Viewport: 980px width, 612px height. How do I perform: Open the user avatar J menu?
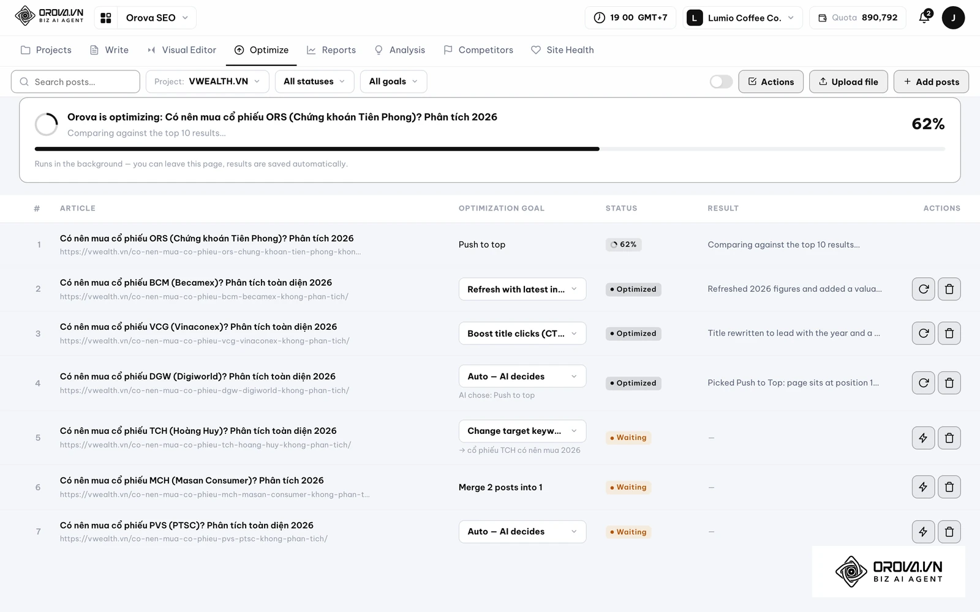pyautogui.click(x=953, y=18)
